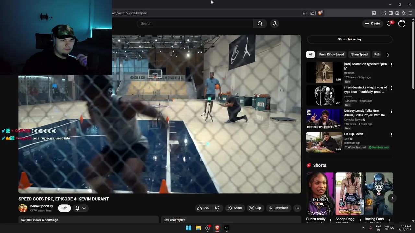Viewport: 415px width, 233px height.
Task: Click the Show chat replay button
Action: coord(350,39)
